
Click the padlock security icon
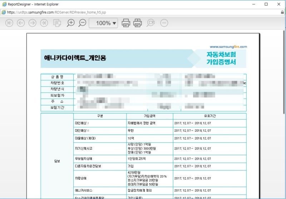click(x=282, y=12)
